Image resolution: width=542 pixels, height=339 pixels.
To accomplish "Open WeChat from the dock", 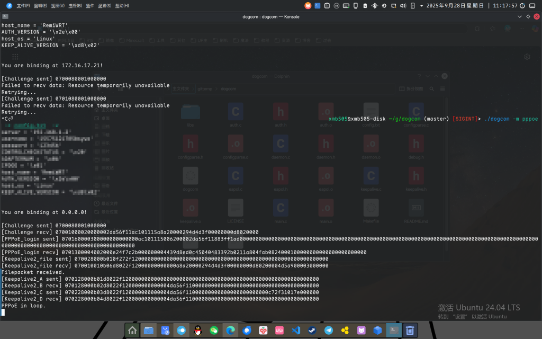I will click(214, 331).
